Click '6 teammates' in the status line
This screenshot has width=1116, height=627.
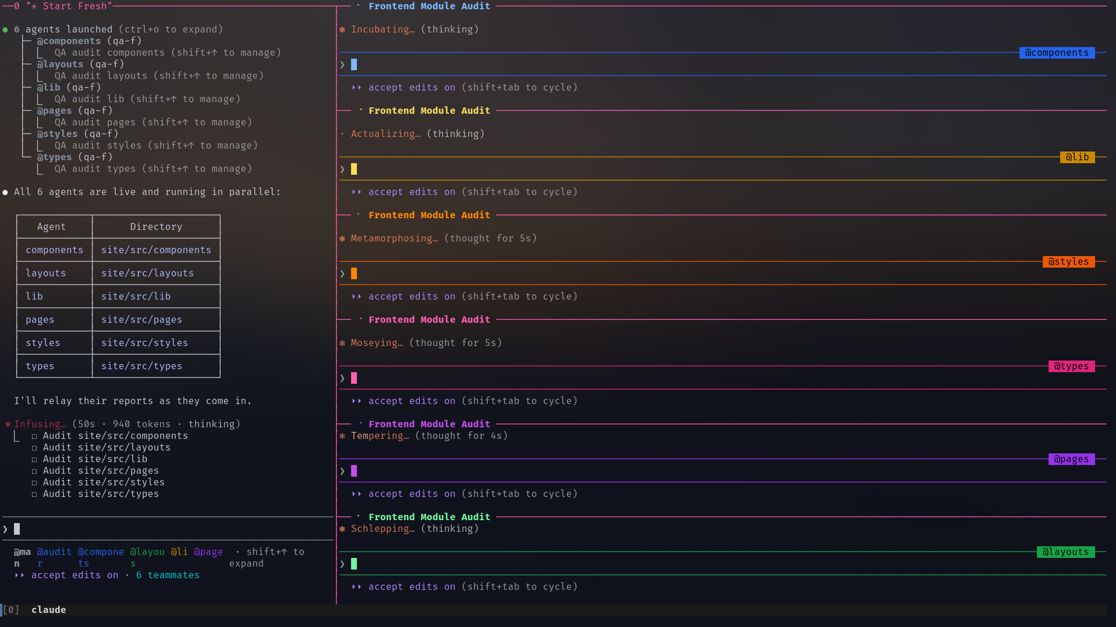(x=167, y=575)
